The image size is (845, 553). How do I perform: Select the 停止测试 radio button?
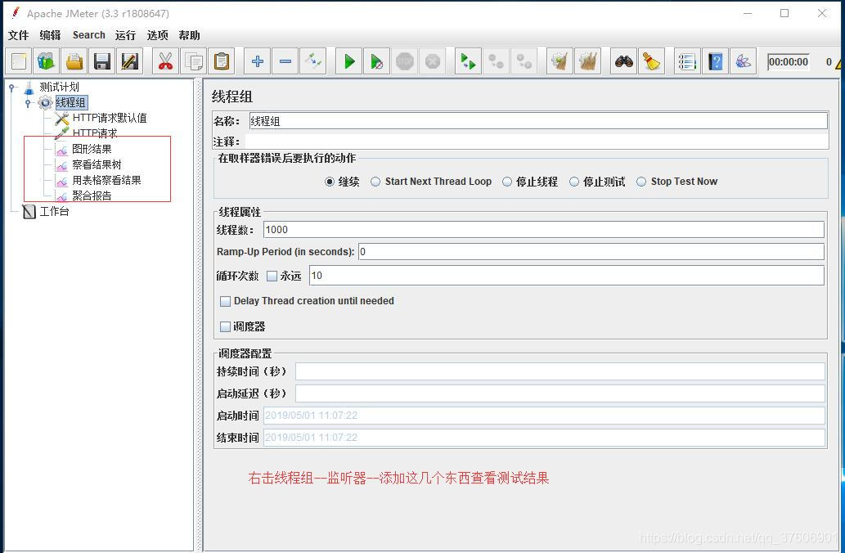tap(574, 182)
